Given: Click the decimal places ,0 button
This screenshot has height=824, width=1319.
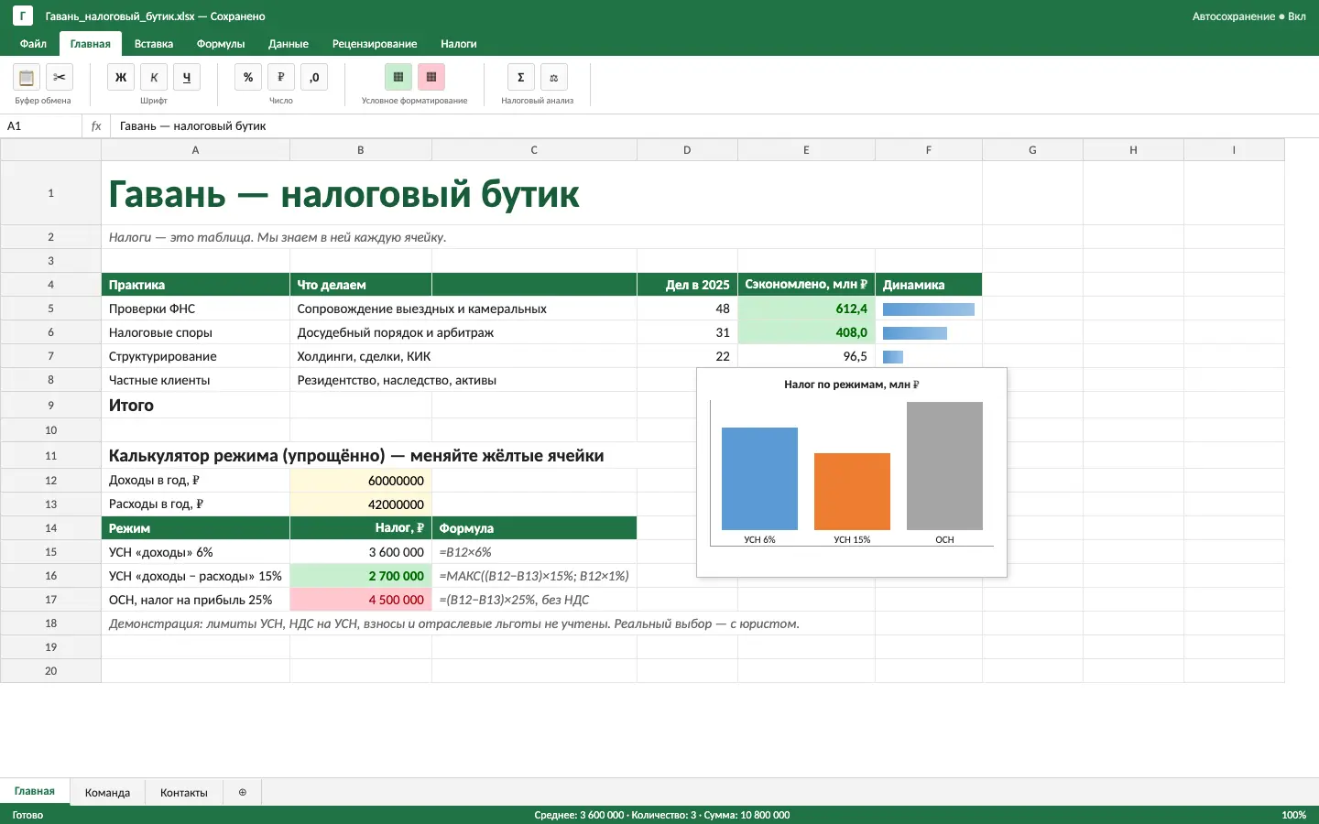Looking at the screenshot, I should (314, 78).
